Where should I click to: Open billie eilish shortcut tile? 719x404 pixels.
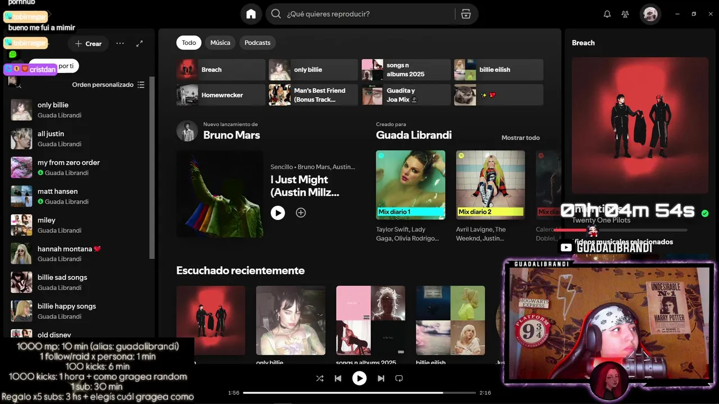click(499, 70)
